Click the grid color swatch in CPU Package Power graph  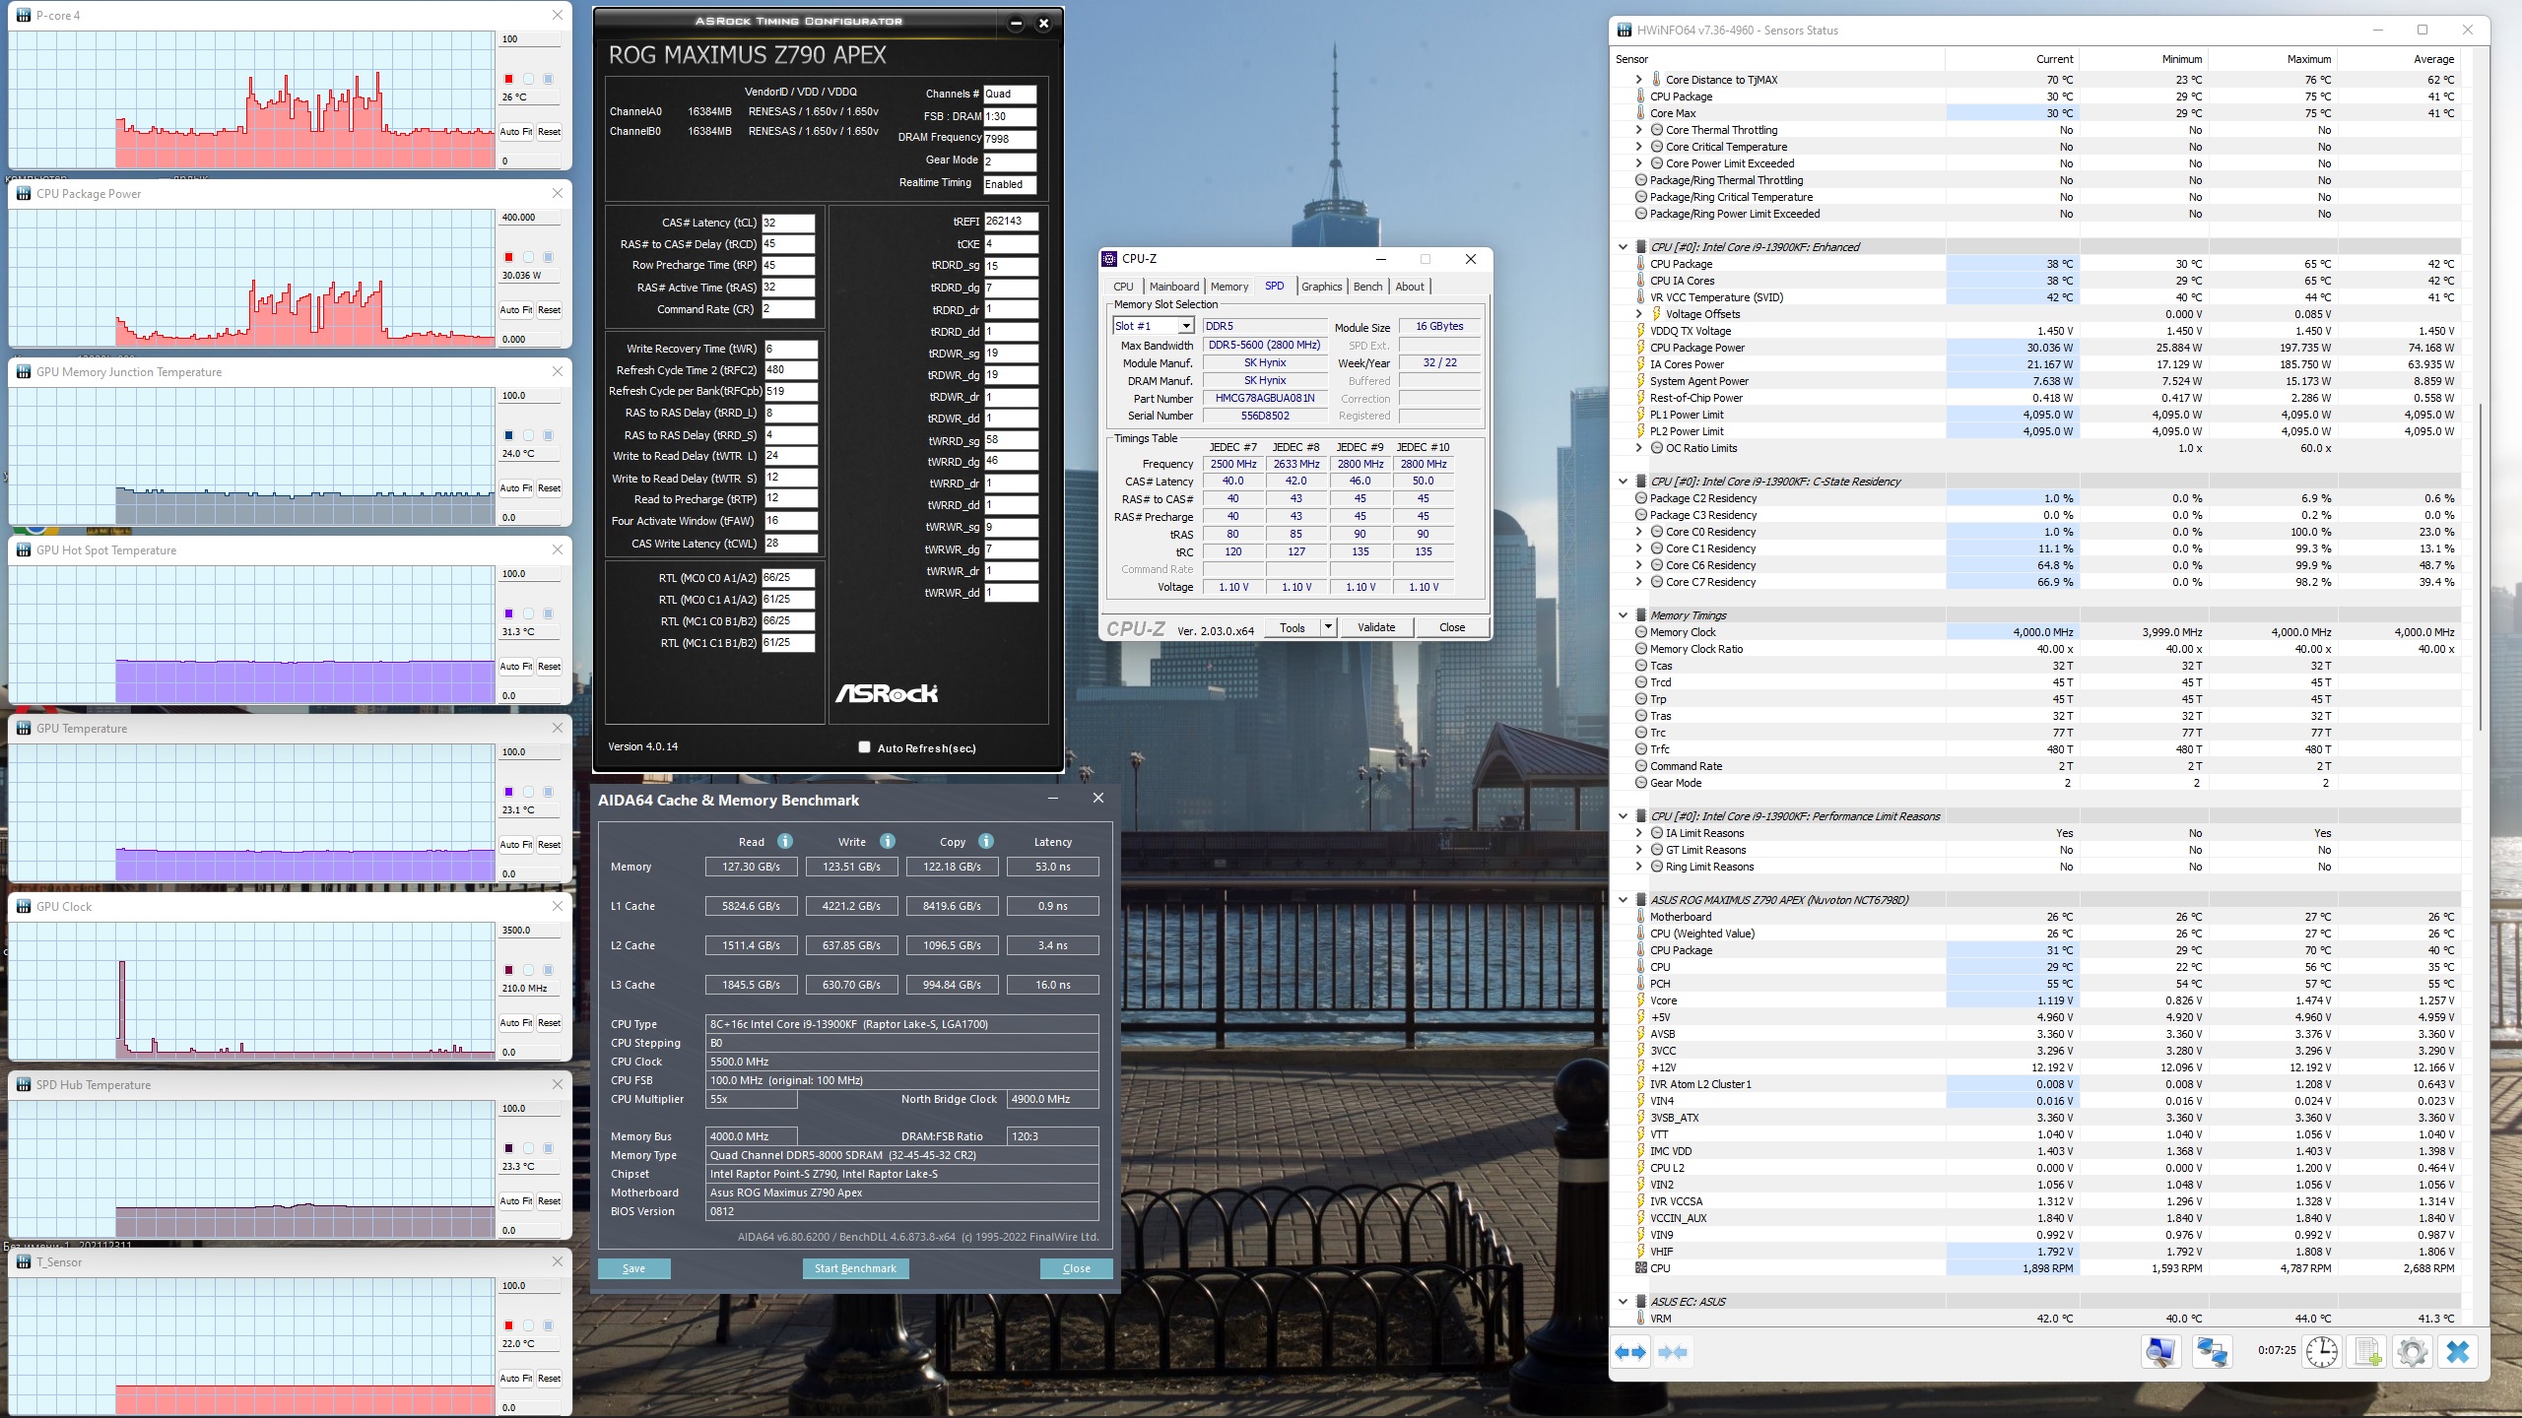[x=549, y=257]
